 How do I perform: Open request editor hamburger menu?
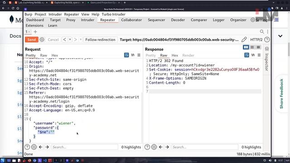click(x=139, y=55)
